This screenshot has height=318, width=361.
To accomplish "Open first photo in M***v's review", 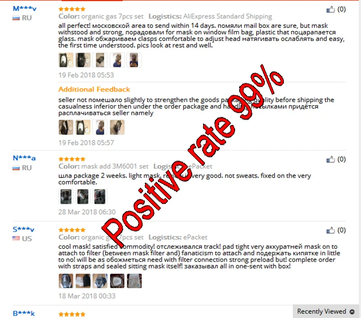I will [x=66, y=60].
